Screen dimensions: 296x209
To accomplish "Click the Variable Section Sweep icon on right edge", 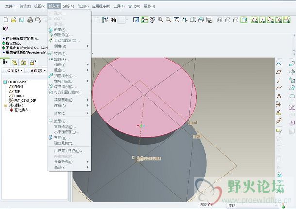I will (292, 80).
